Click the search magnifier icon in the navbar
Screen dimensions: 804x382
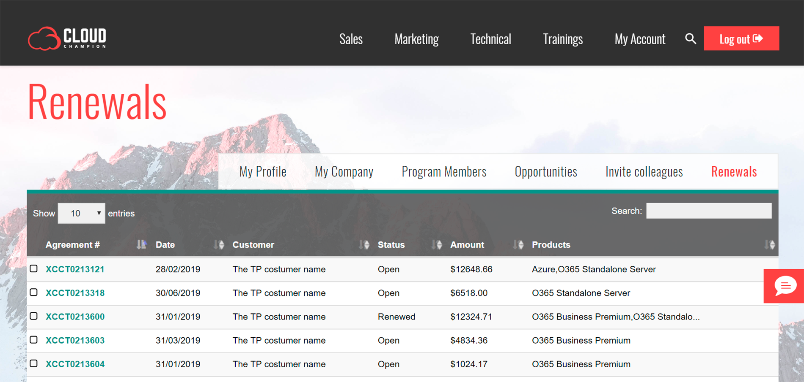pos(690,39)
